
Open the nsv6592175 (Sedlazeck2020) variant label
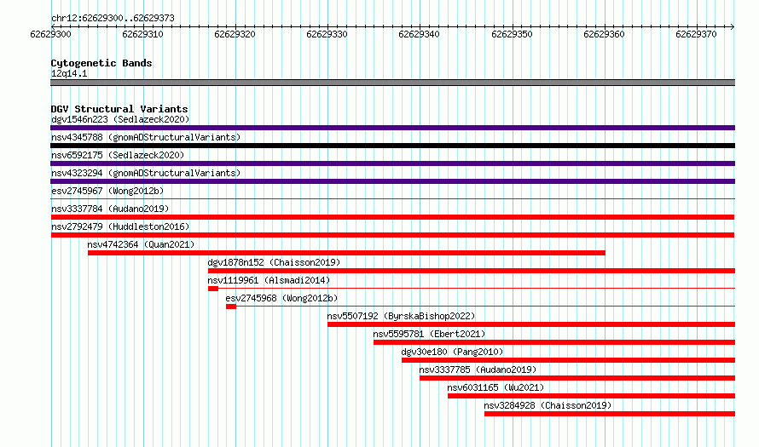click(118, 155)
